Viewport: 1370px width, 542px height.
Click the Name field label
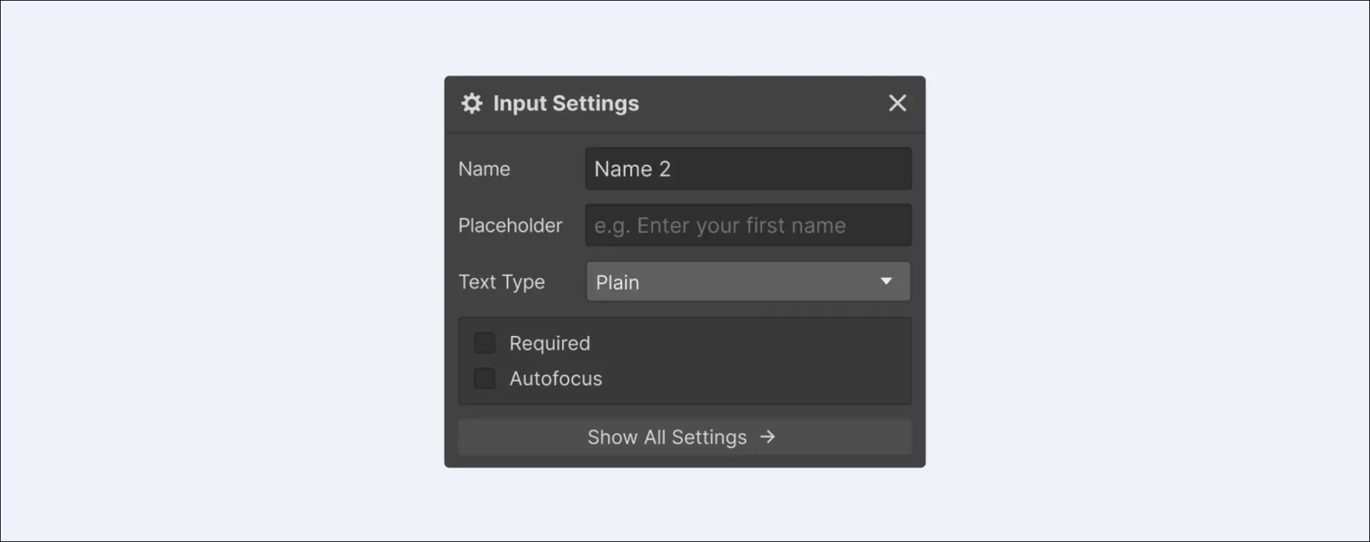coord(484,169)
